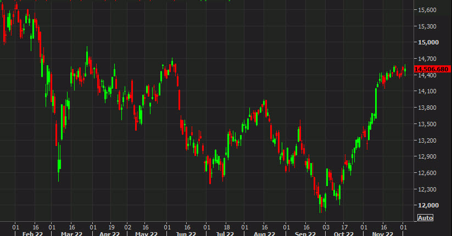Select the Oct 22 month label
The image size is (452, 236).
[x=343, y=233]
